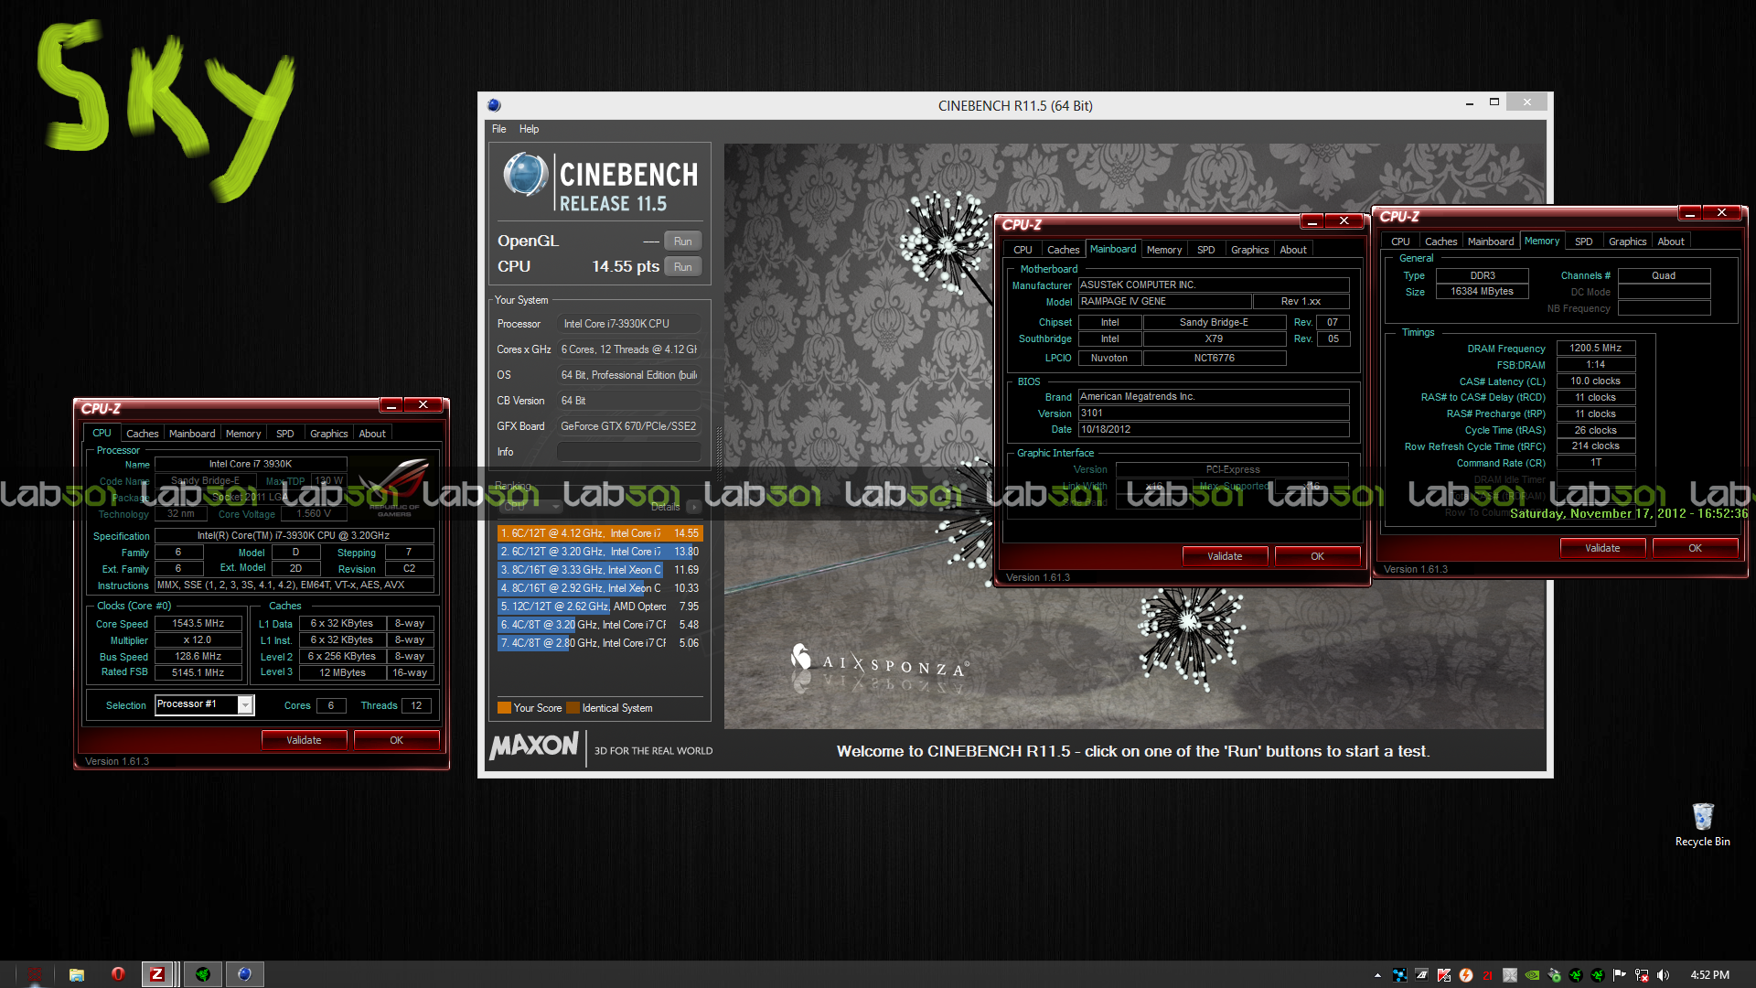Click the red 21 temperature tray icon
Screen dimensions: 1756x988
(x=1488, y=975)
